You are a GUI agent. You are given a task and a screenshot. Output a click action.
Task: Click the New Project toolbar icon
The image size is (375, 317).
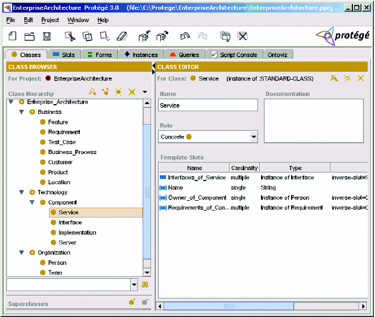click(13, 36)
